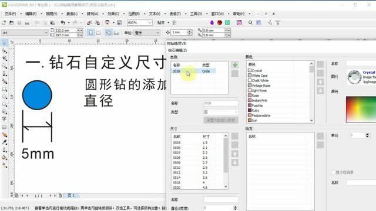Select the Rectangle tool in toolbox
Screen dimensions: 376x211
pos(4,89)
